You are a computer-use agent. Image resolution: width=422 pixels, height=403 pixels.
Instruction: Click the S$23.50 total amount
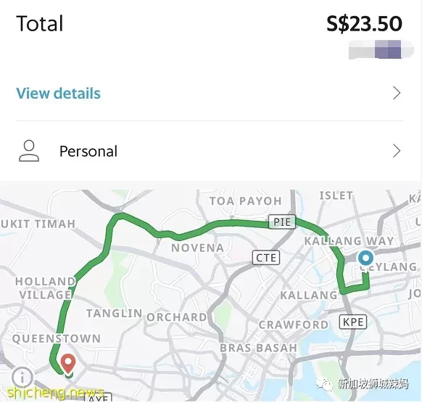coord(365,24)
